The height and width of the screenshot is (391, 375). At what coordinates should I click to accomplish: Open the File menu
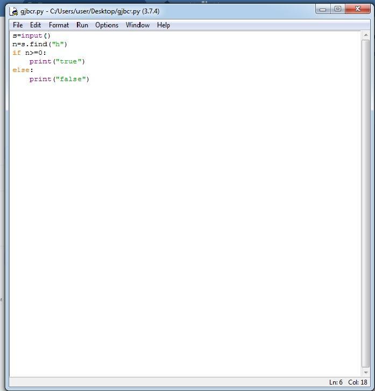coord(18,25)
